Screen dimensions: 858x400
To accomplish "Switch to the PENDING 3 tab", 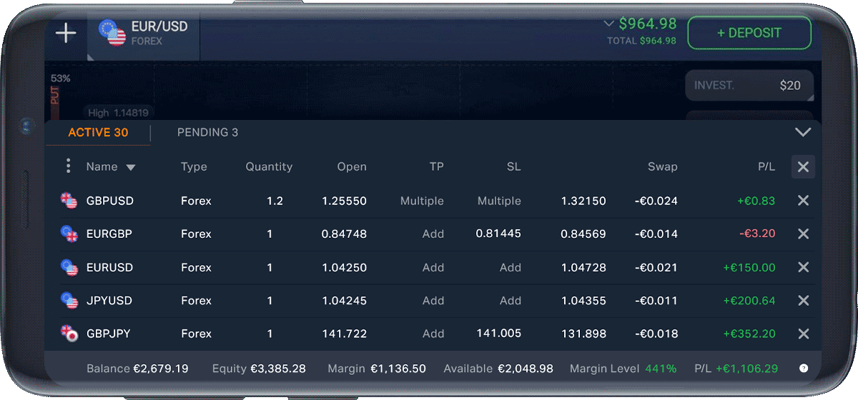I will click(208, 132).
